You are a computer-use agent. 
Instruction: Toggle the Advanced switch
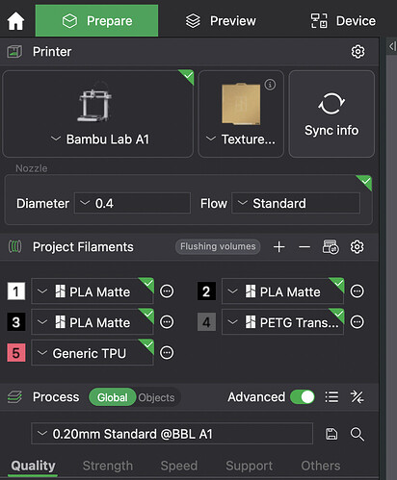(303, 397)
